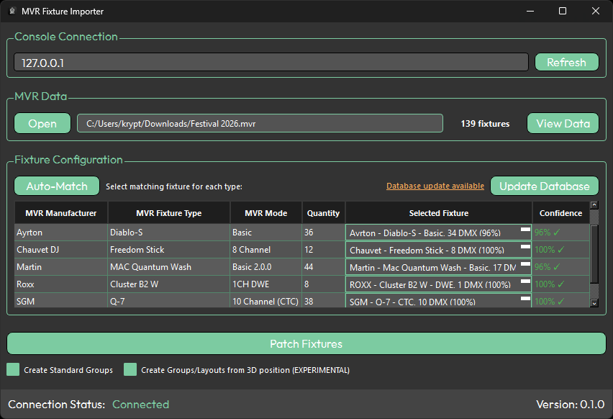Enable Create Standard Groups checkbox
This screenshot has width=613, height=419.
pos(14,369)
